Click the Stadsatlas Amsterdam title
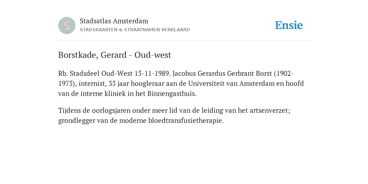 point(114,21)
